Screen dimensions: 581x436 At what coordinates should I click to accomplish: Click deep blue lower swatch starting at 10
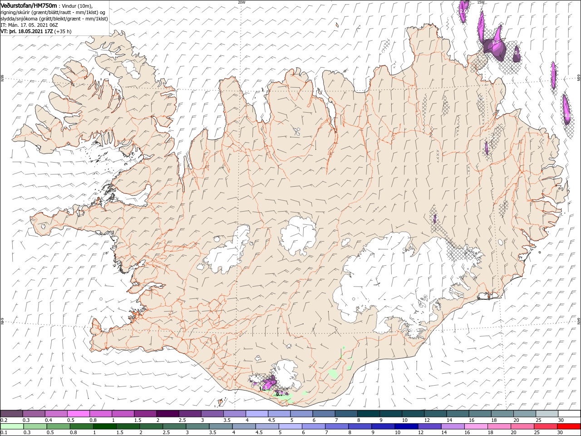coord(406,426)
